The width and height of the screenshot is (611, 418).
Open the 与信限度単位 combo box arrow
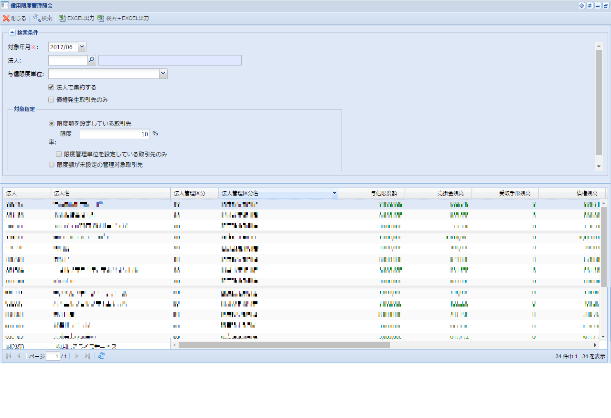click(163, 74)
